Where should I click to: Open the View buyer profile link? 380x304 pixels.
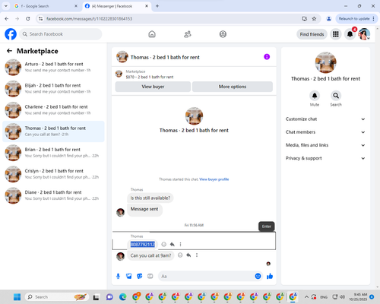(214, 179)
